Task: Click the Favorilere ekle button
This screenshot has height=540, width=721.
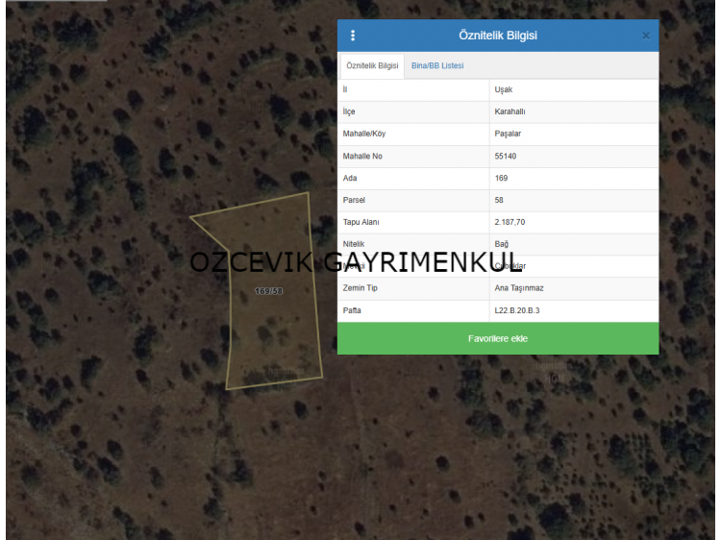Action: [x=497, y=338]
